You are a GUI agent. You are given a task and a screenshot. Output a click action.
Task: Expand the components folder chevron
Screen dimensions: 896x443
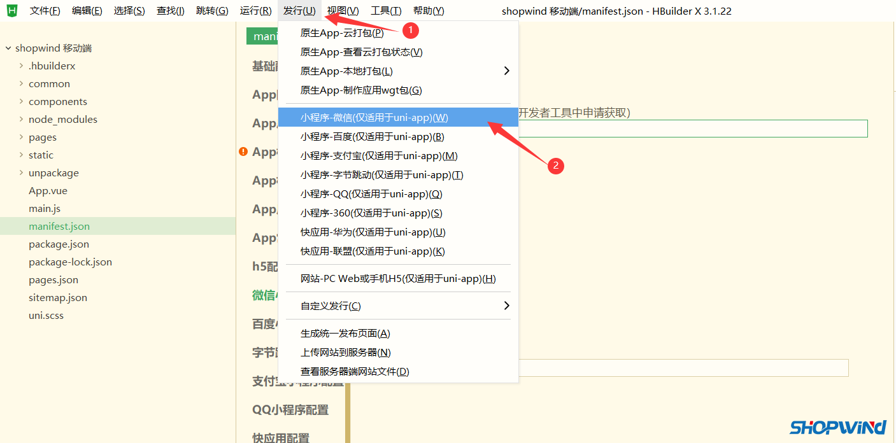tap(21, 101)
